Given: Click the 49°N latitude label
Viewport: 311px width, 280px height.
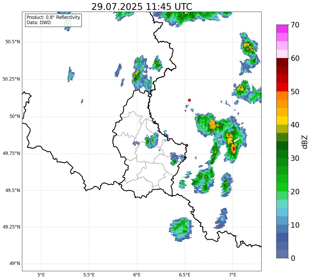Looking at the screenshot, I should [15, 264].
